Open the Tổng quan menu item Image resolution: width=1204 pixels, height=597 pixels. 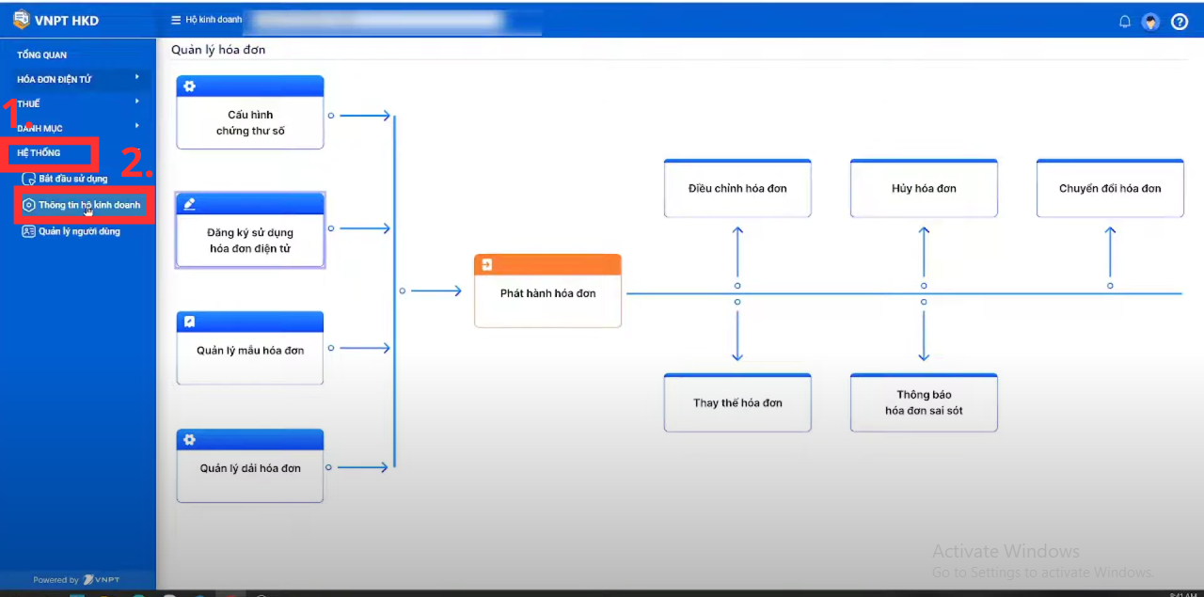point(42,55)
